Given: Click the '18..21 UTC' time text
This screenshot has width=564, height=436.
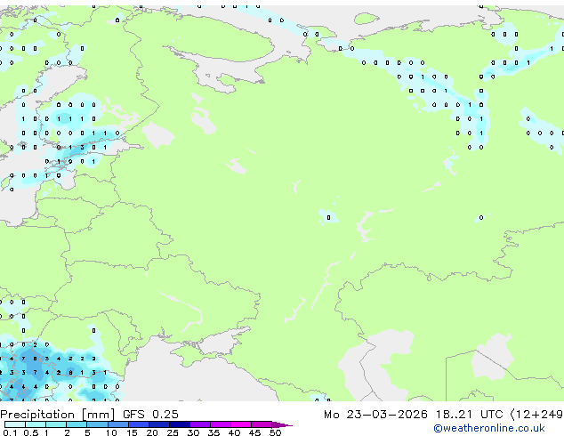Looking at the screenshot, I should pos(470,415).
